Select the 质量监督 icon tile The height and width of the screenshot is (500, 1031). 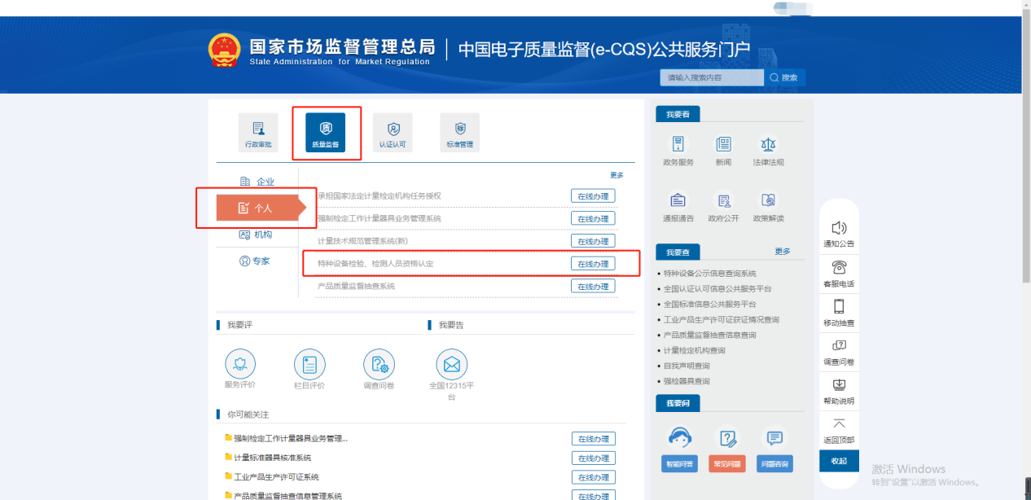(x=325, y=133)
